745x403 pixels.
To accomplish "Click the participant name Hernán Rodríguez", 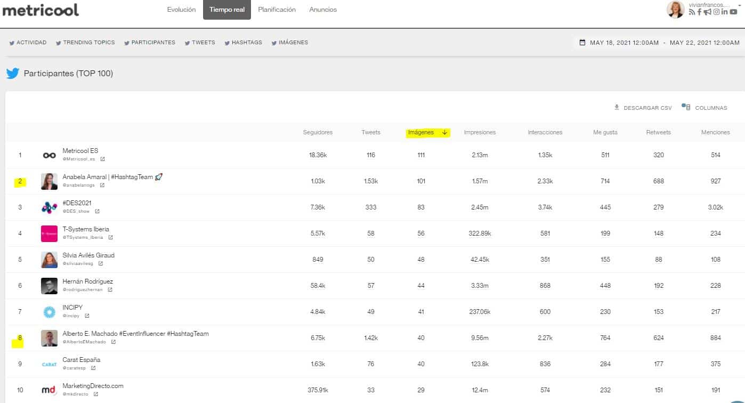I will click(88, 281).
